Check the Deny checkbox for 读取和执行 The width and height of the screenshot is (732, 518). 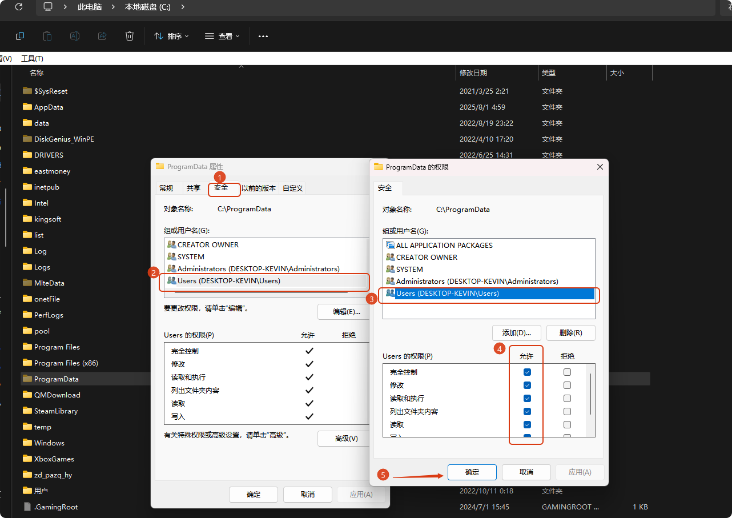pos(567,398)
